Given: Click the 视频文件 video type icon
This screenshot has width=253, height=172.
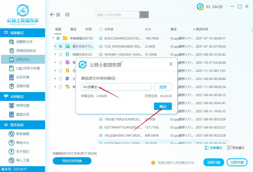Looking at the screenshot, I should click(x=68, y=54).
